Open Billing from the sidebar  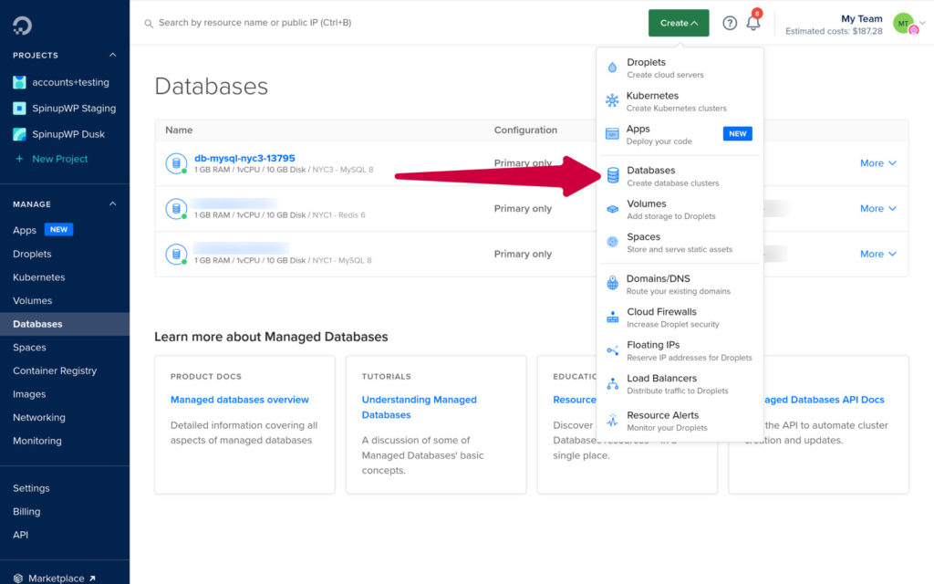[x=26, y=511]
